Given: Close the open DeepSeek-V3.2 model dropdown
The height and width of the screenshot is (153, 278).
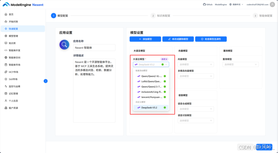Looking at the screenshot, I should tap(151, 65).
